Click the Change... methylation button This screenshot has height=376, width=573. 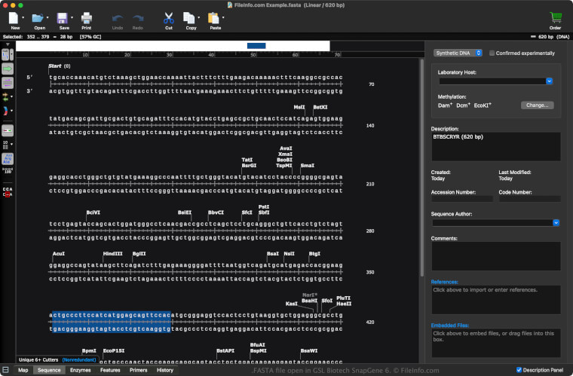tap(536, 105)
